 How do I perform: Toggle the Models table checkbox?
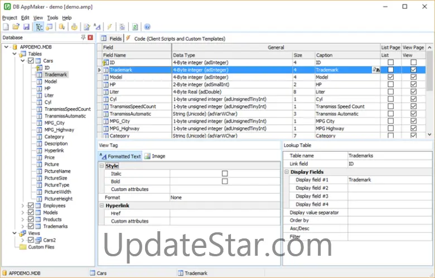point(31,213)
